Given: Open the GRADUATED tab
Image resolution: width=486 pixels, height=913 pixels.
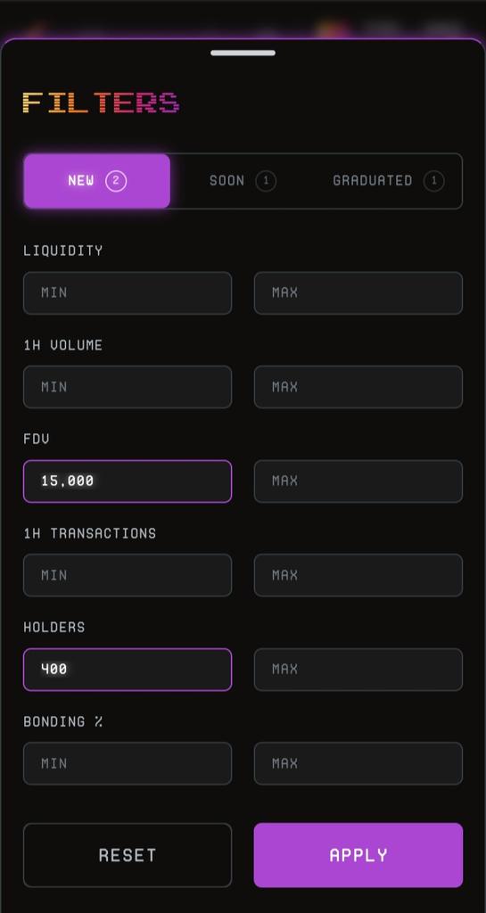Looking at the screenshot, I should [x=388, y=180].
